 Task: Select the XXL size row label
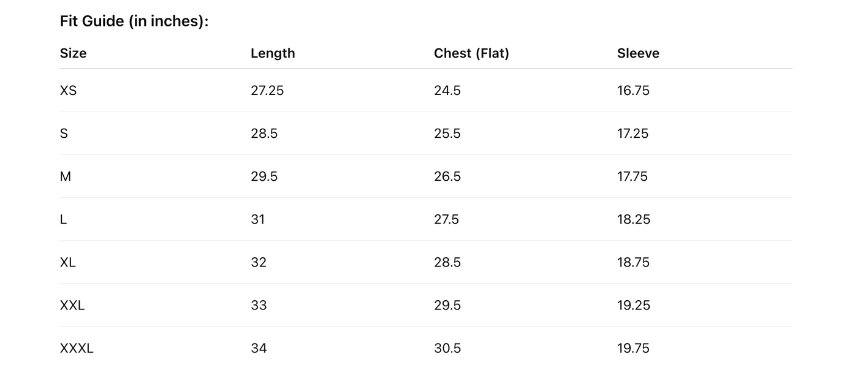pos(72,305)
